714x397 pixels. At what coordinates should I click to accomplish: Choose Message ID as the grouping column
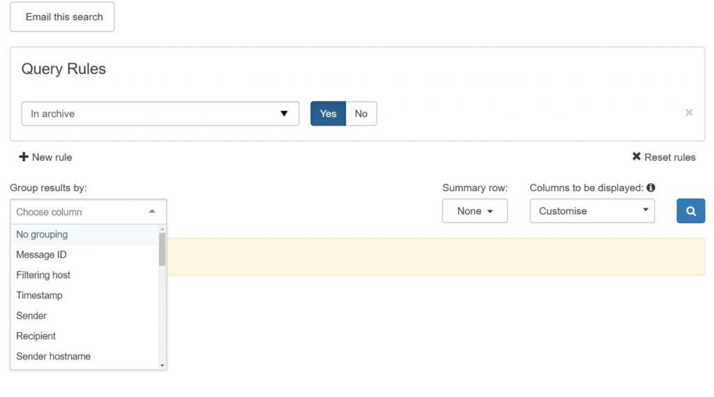[41, 255]
